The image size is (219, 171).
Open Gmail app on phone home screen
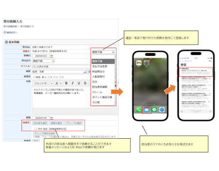point(139,63)
